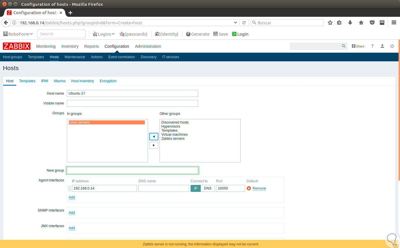Open the Monitoring menu
Screen dimensions: 400x248
coord(46,46)
